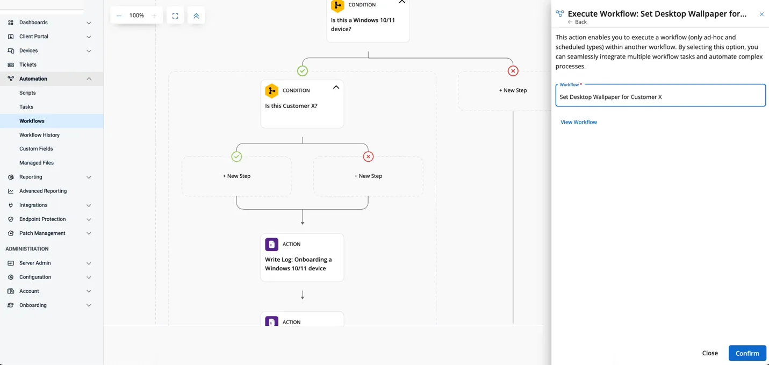Viewport: 769px width, 365px height.
Task: Expand the Dashboards sidebar section
Action: click(89, 23)
